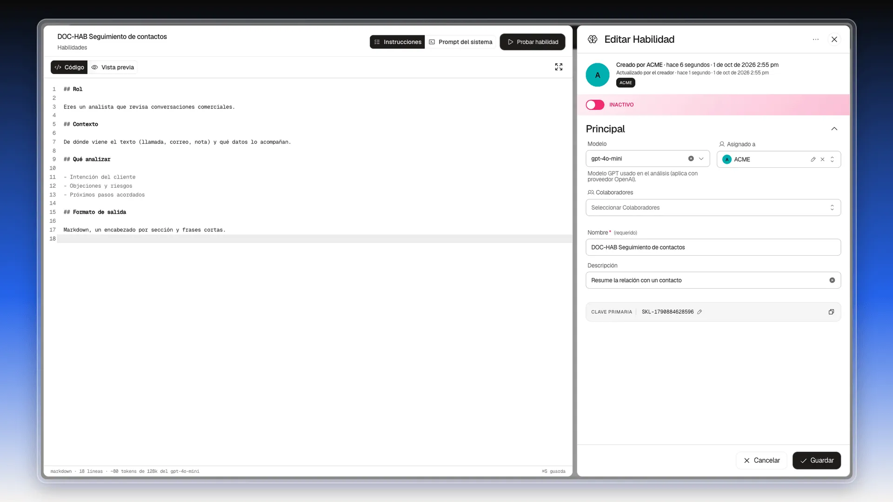The height and width of the screenshot is (502, 893).
Task: Click the Habilidades breadcrumb link
Action: [x=72, y=47]
